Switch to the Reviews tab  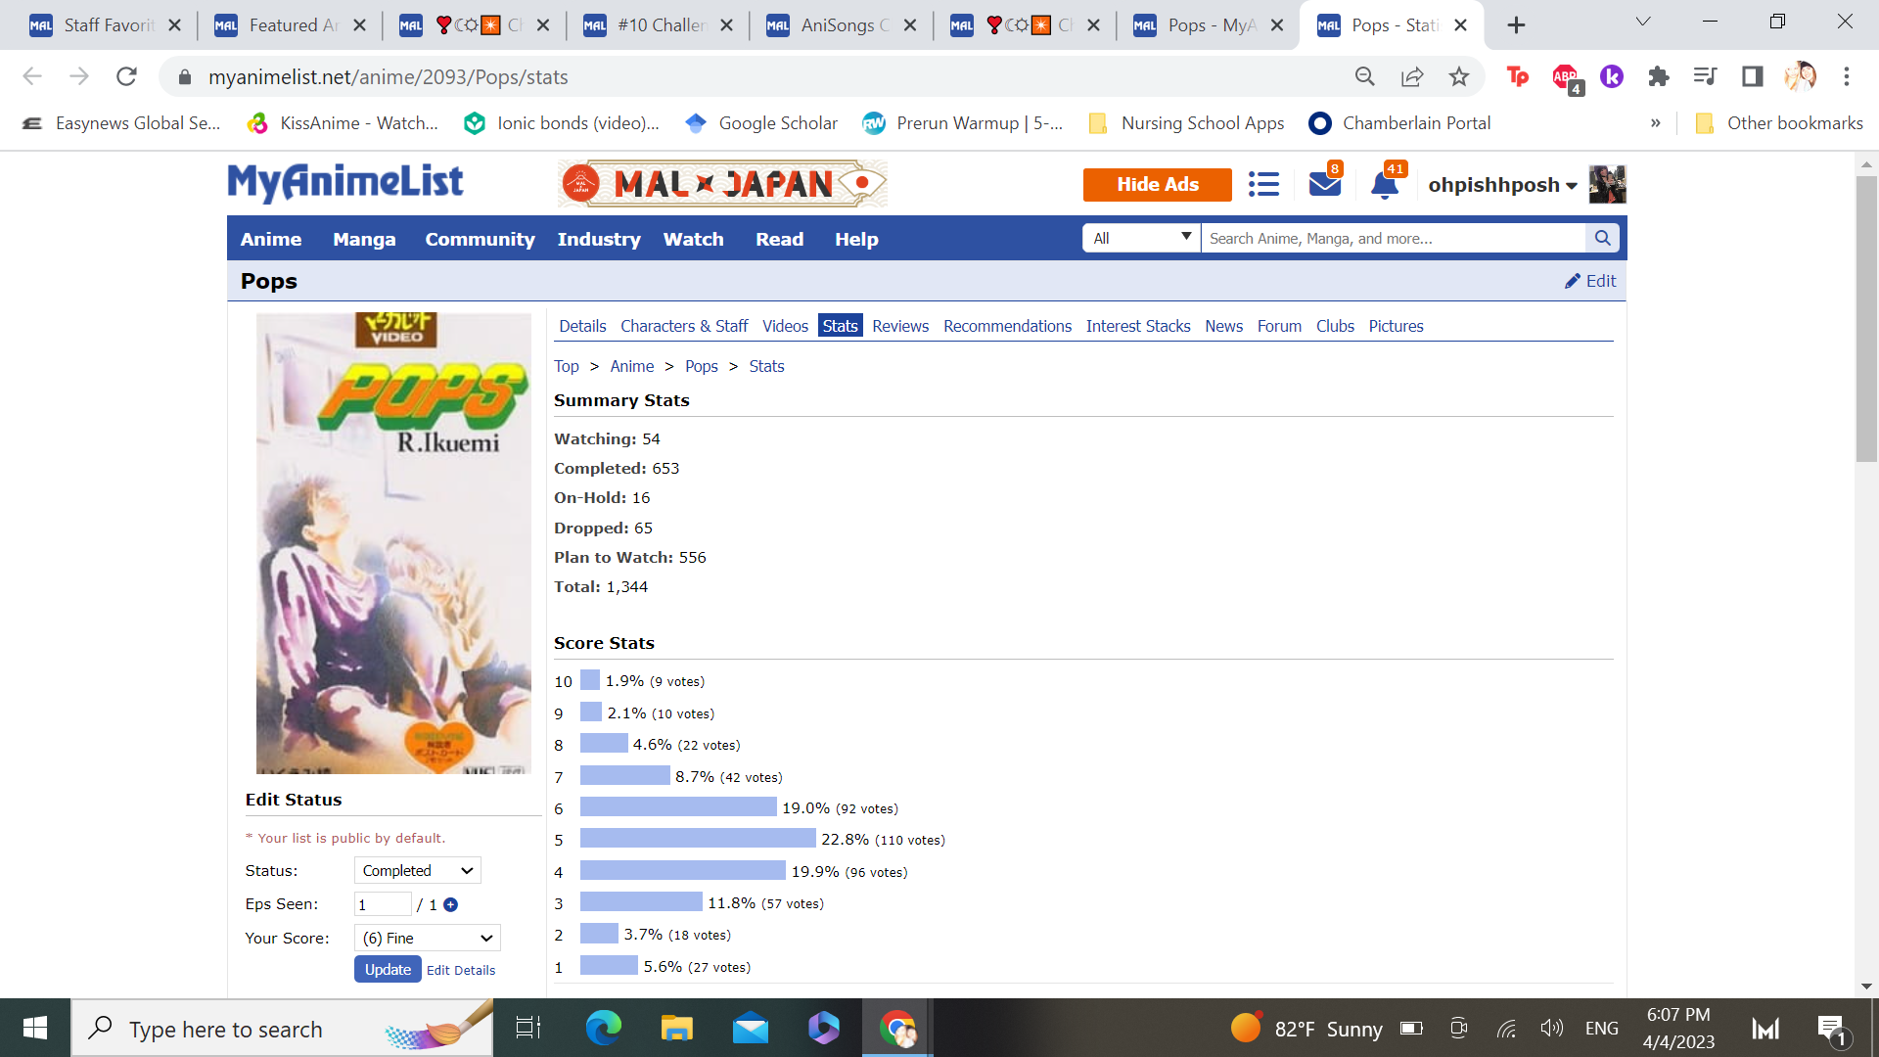[900, 326]
